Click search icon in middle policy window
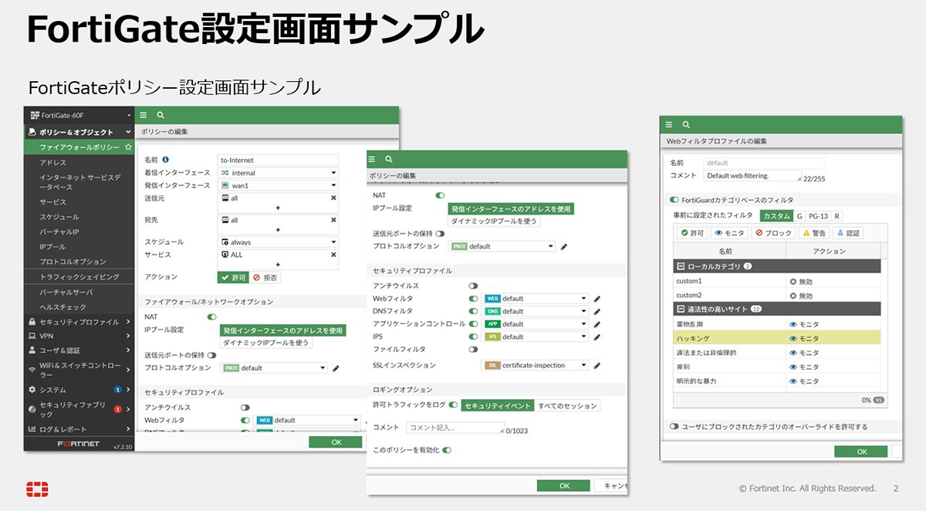926x511 pixels. pos(389,159)
